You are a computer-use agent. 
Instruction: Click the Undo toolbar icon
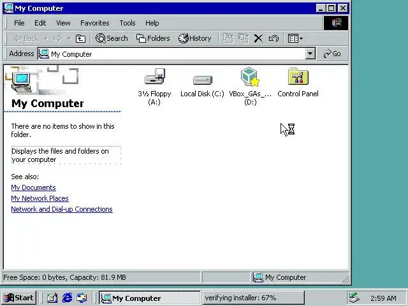coord(273,38)
